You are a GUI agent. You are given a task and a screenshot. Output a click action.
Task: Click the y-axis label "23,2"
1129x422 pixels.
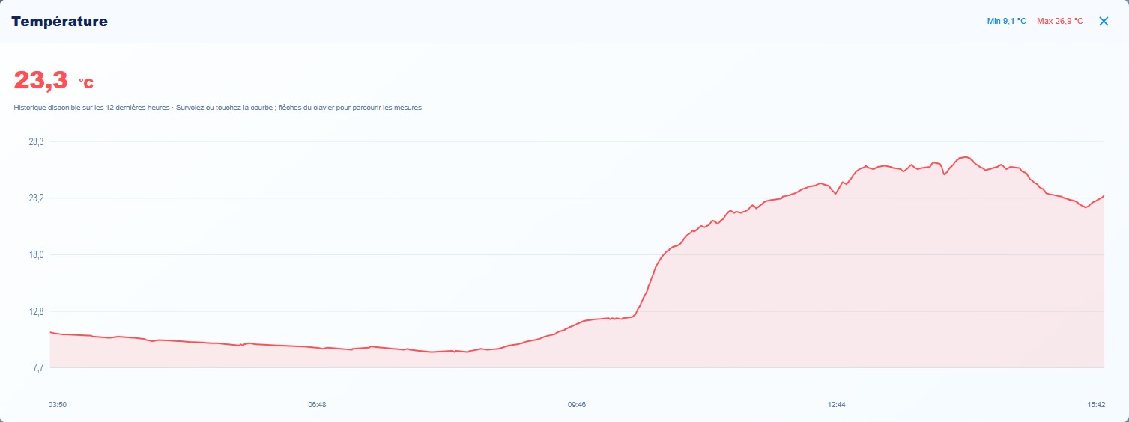point(36,198)
